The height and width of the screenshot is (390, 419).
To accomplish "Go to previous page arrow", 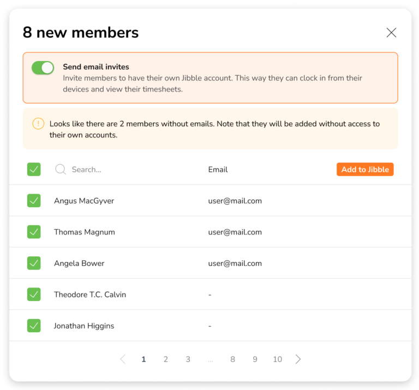I will (123, 359).
